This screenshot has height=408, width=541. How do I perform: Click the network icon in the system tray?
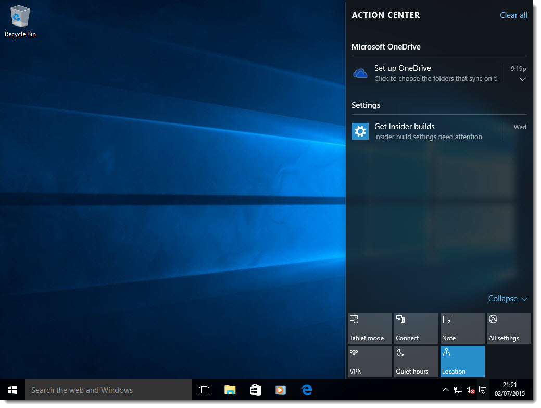(458, 390)
